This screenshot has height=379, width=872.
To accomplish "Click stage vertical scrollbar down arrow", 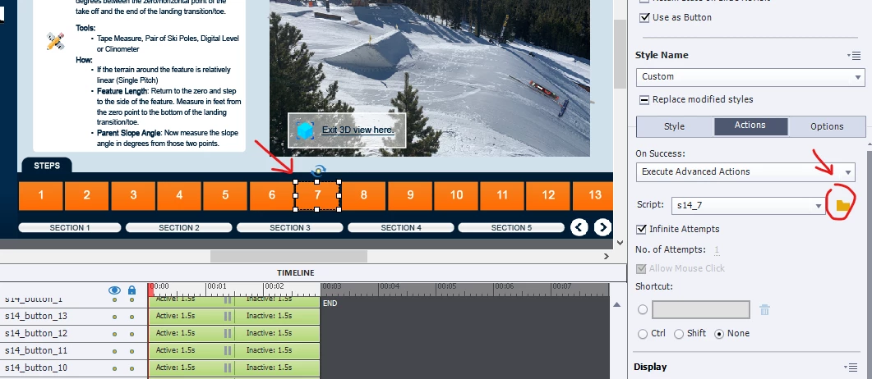I will 620,243.
